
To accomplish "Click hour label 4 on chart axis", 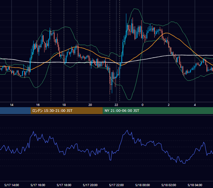I will pyautogui.click(x=195, y=105).
